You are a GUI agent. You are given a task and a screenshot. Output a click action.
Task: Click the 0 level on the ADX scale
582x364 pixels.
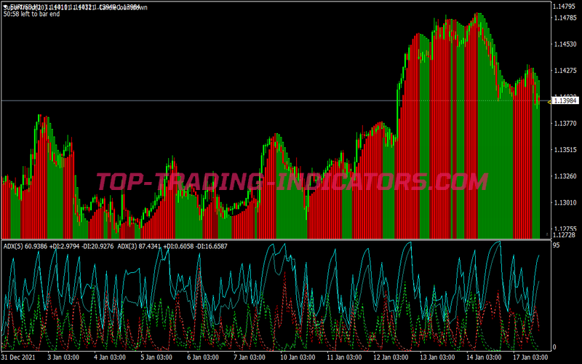pos(554,347)
